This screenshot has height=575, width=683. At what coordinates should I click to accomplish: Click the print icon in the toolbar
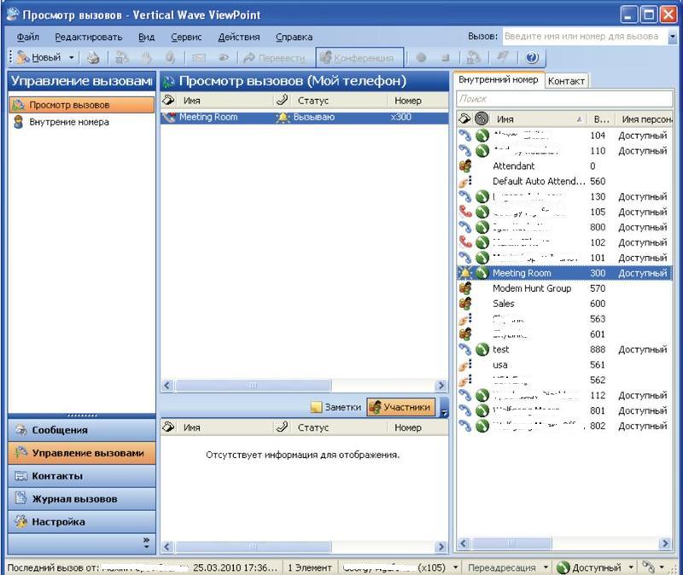[93, 58]
